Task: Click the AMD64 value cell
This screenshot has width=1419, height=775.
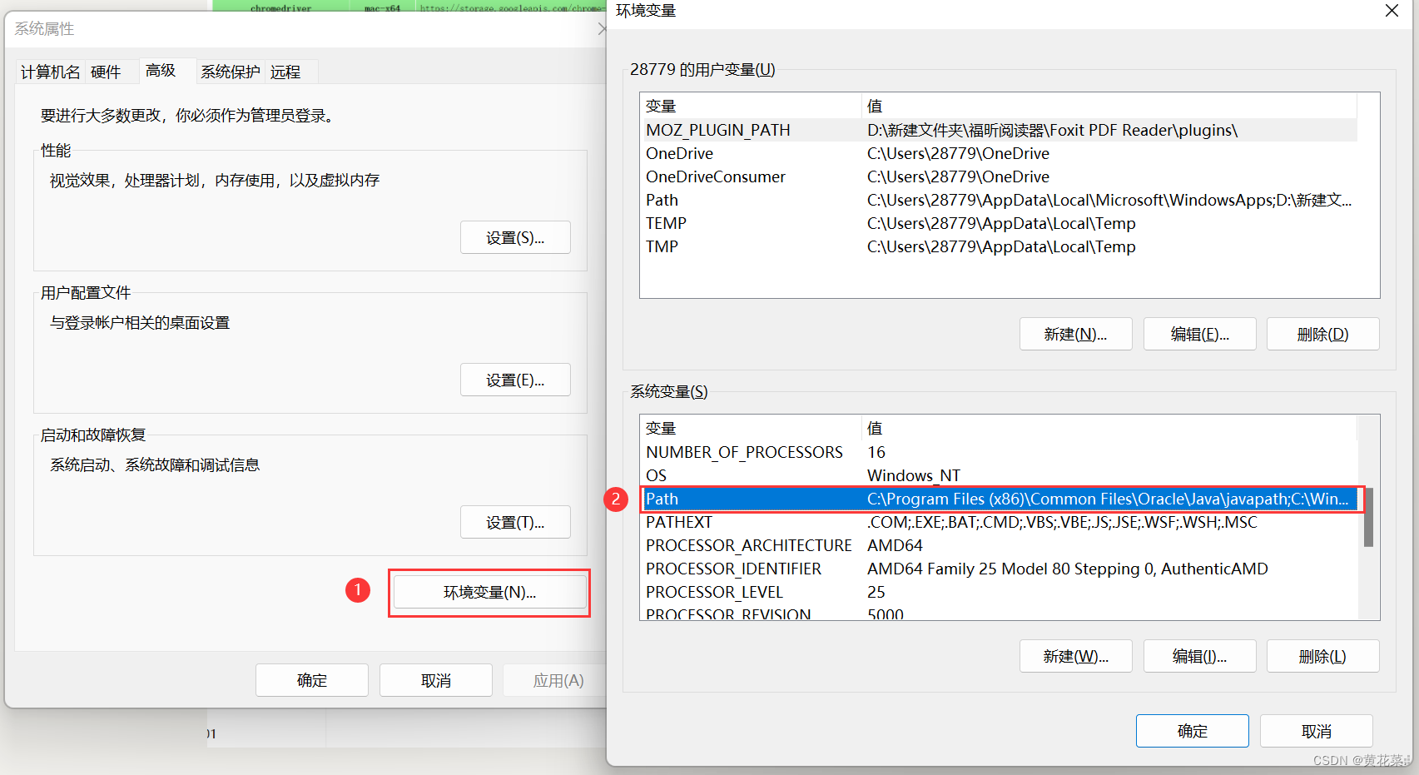Action: click(895, 545)
